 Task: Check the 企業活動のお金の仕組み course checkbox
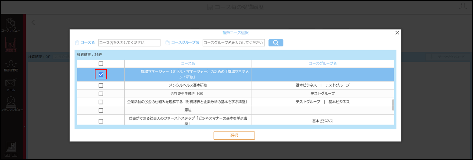click(101, 102)
